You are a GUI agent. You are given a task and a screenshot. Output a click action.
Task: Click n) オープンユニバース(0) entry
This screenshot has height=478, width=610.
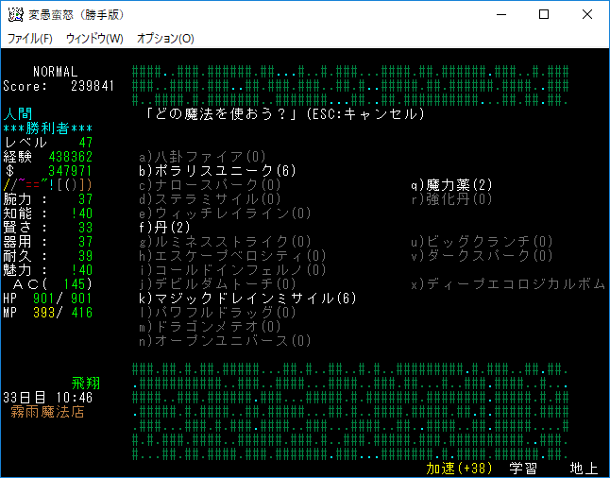pos(225,341)
